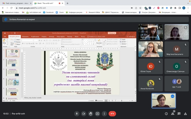
Task: Select slide 4 thumbnail
Action: 13,82
